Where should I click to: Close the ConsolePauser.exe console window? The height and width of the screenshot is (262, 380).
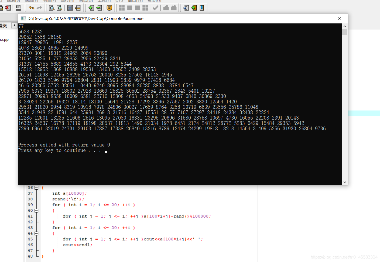tap(340, 18)
